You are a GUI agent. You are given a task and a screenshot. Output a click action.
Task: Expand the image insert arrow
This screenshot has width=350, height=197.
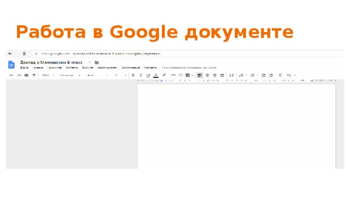[192, 76]
